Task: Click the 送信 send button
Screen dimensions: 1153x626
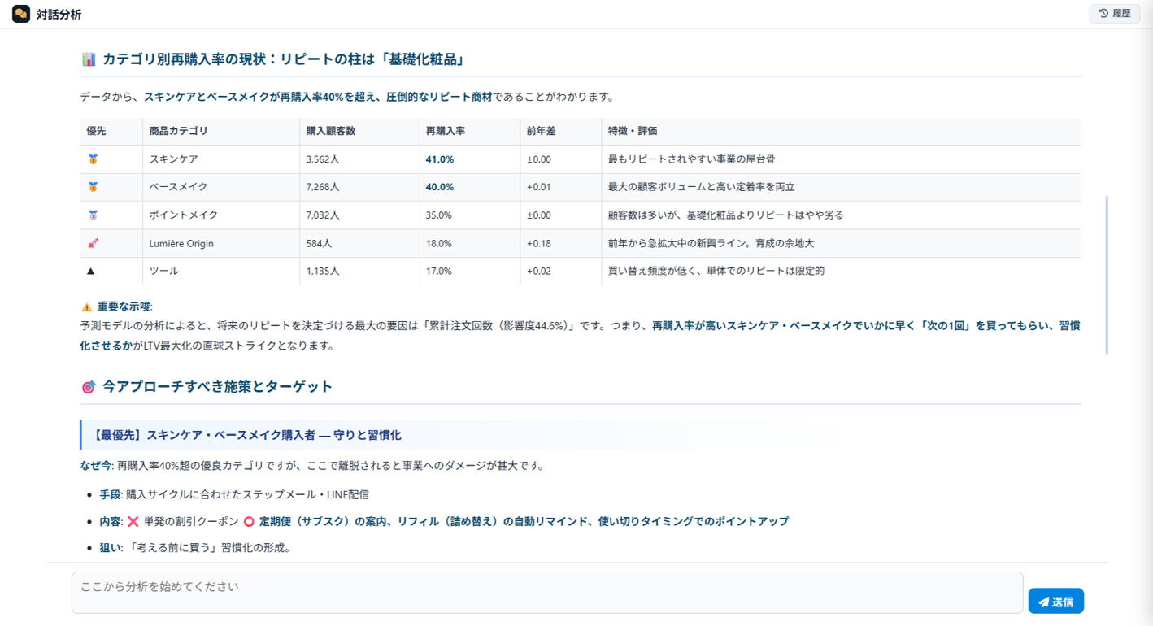Action: click(x=1055, y=602)
